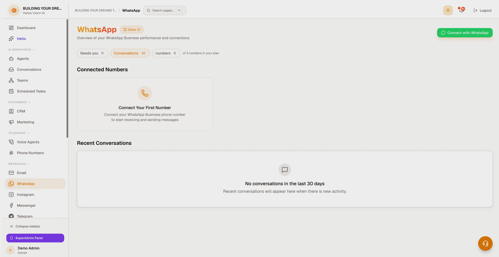Collapse the Messaging section

pos(19,164)
